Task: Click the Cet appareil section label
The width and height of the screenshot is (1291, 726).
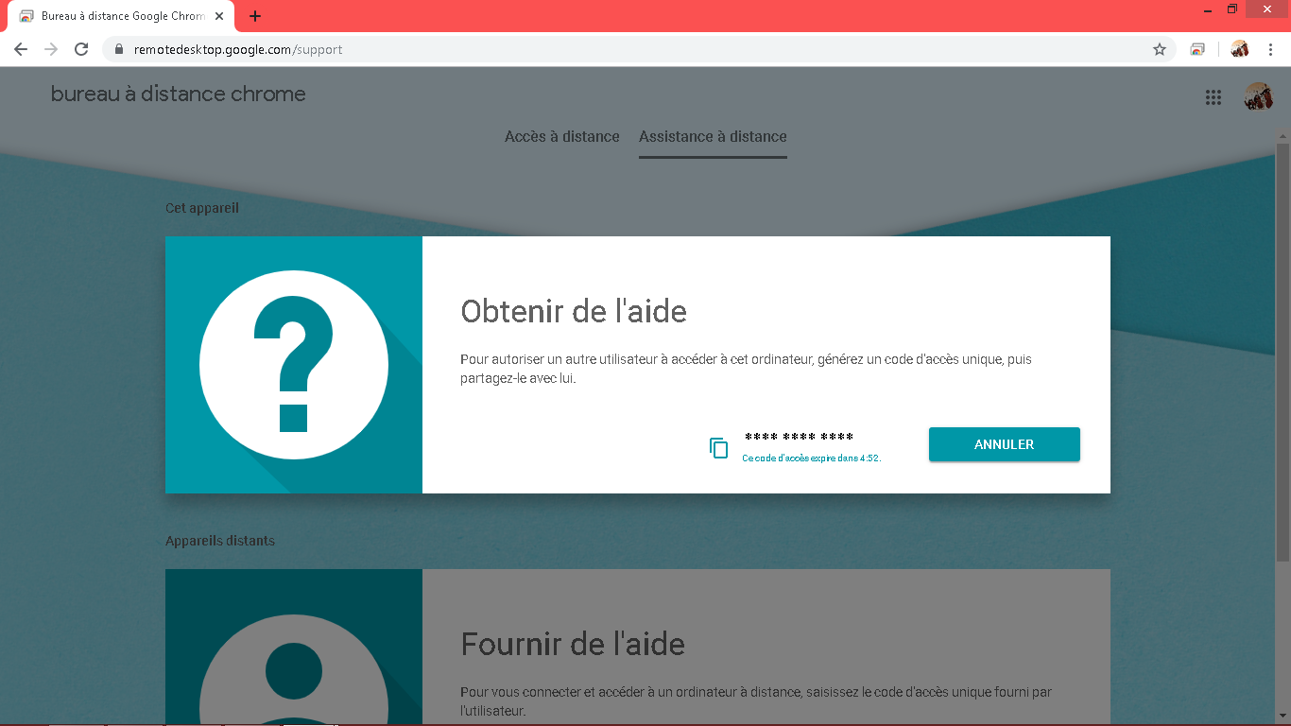Action: (x=202, y=208)
